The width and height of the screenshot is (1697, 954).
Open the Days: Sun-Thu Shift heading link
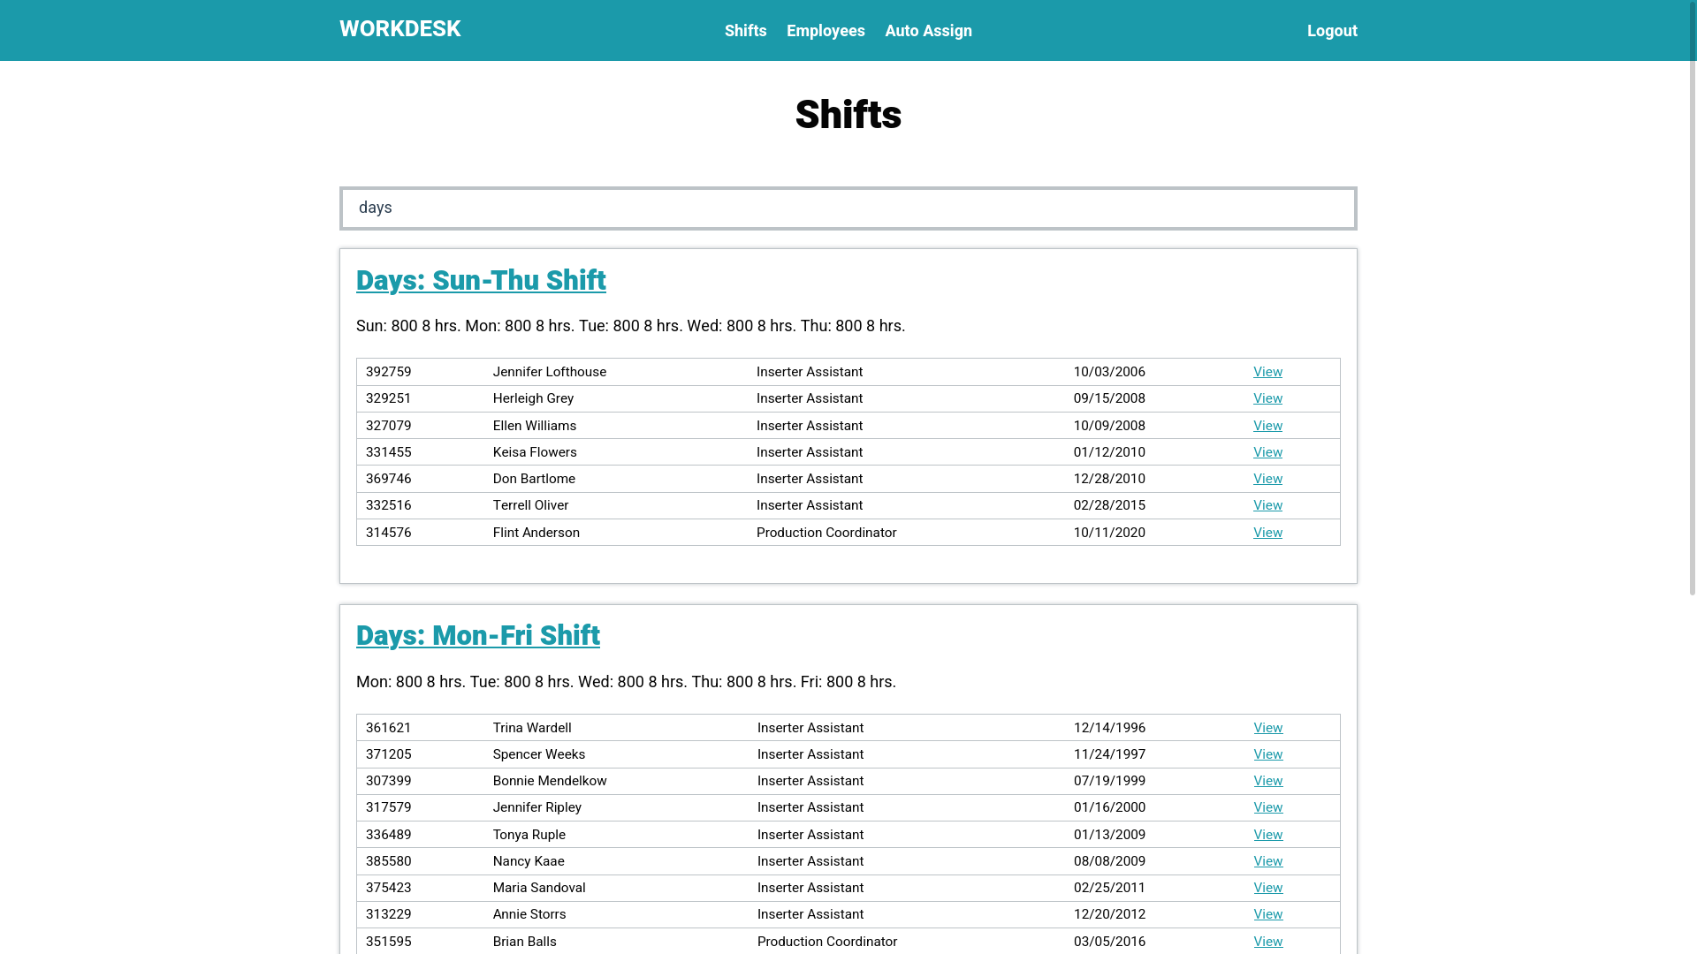click(480, 281)
